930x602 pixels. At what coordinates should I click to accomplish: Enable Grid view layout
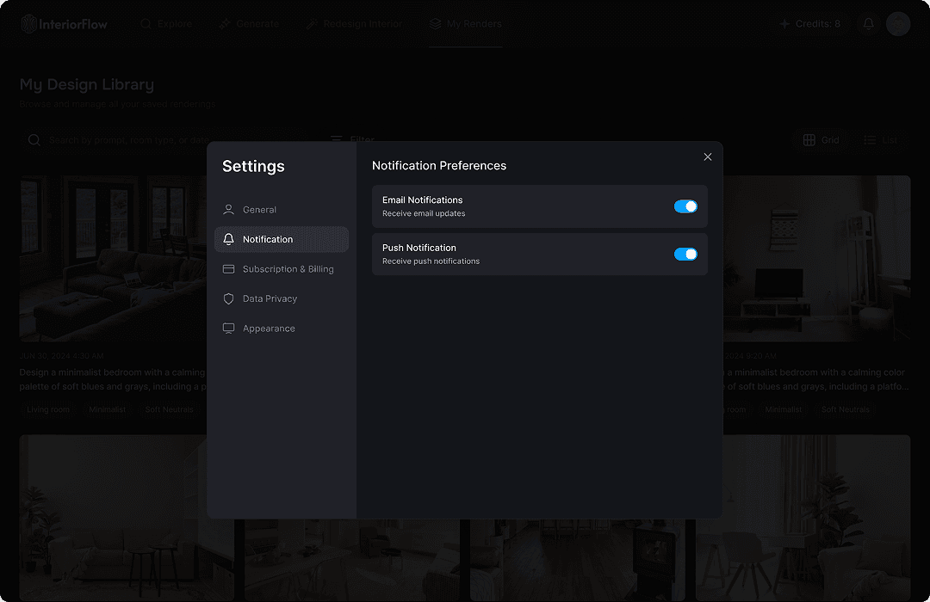(809, 139)
